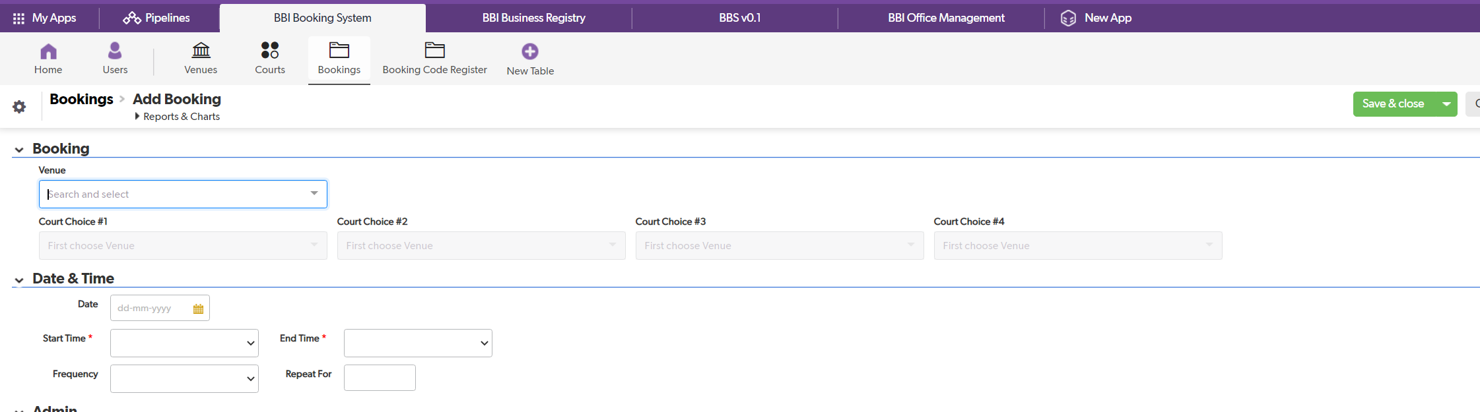Open Courts table icon

pyautogui.click(x=270, y=50)
